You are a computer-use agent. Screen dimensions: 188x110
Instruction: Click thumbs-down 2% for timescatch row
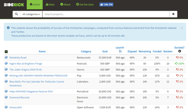[180, 107]
